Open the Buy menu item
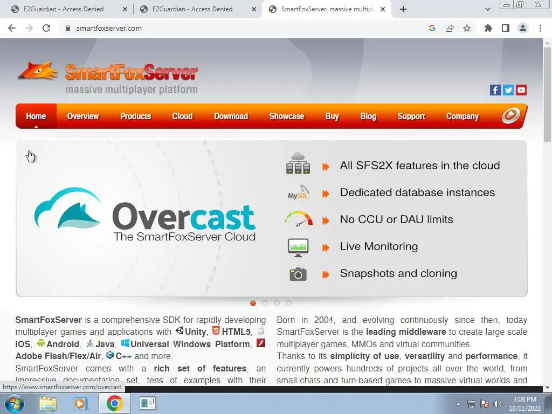The image size is (552, 414). coord(332,116)
